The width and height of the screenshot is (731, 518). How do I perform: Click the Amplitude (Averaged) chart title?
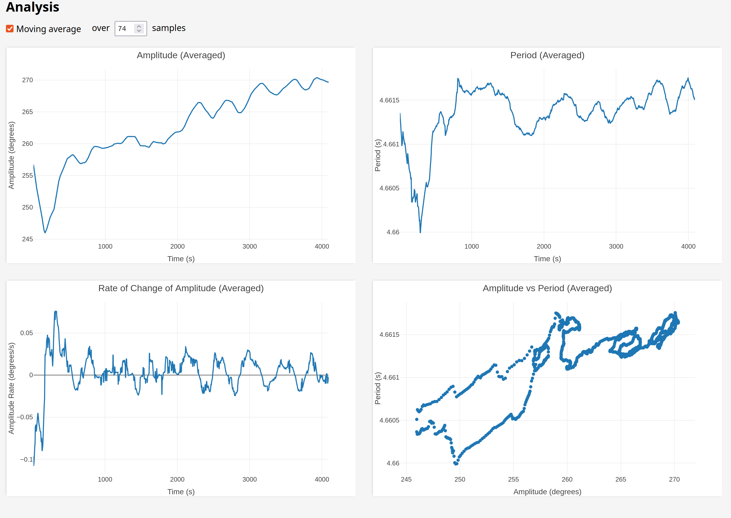pos(181,55)
